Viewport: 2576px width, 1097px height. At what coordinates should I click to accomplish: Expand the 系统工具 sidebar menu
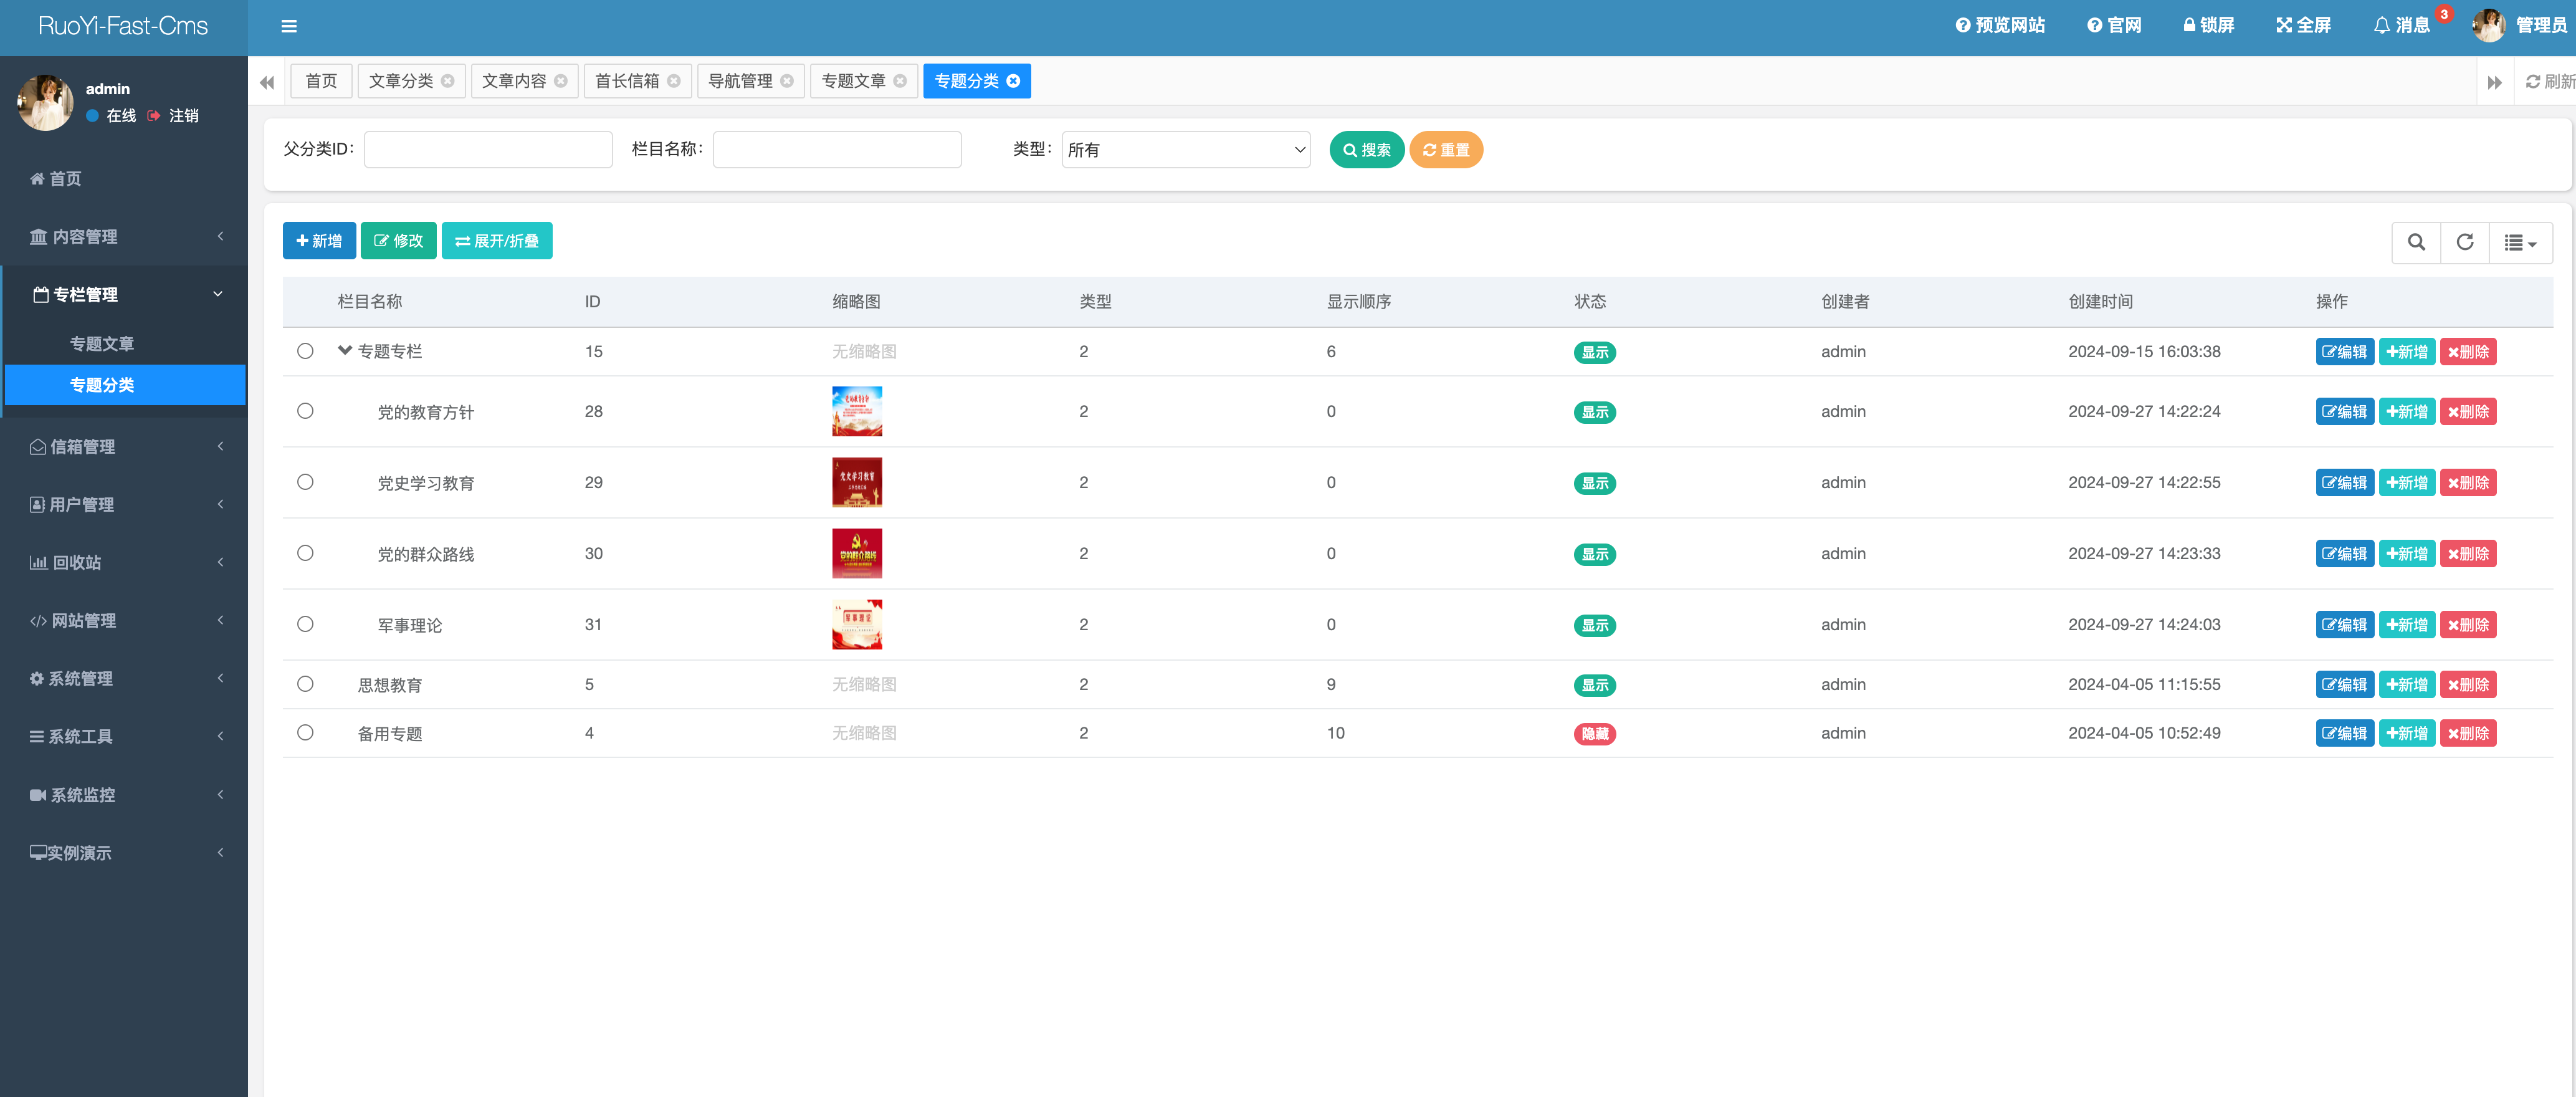124,737
